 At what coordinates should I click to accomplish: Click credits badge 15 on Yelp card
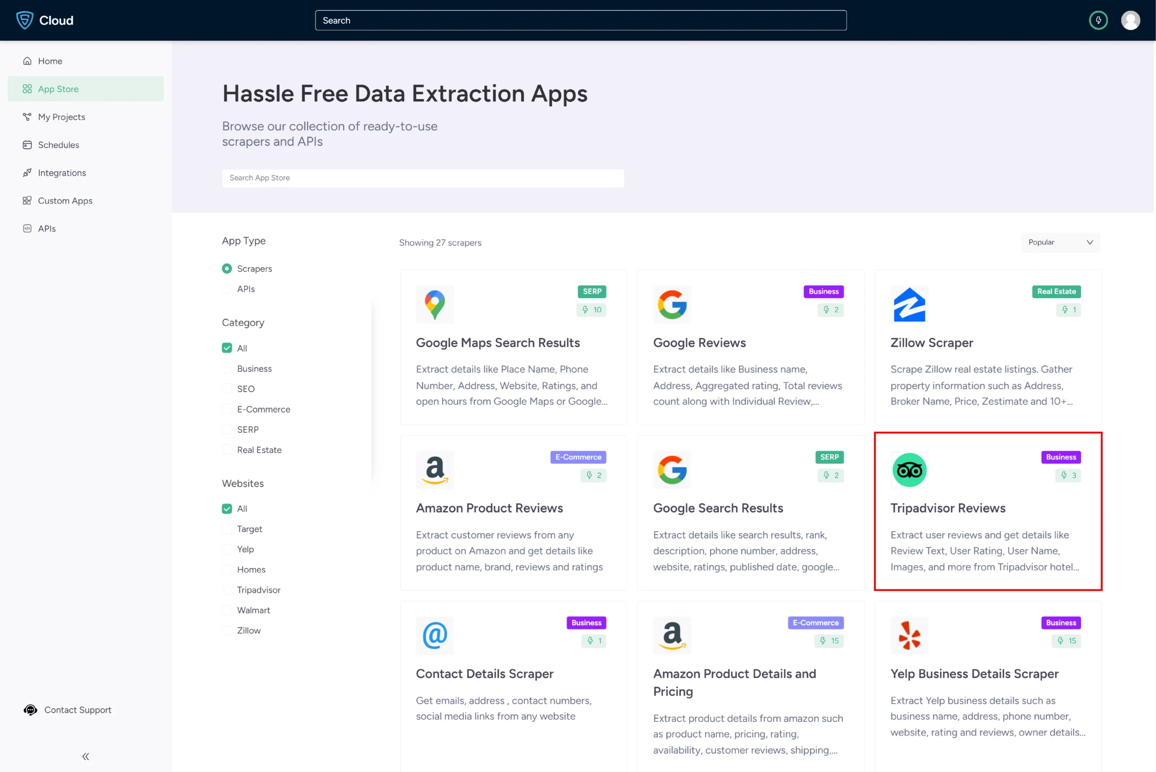[1066, 641]
